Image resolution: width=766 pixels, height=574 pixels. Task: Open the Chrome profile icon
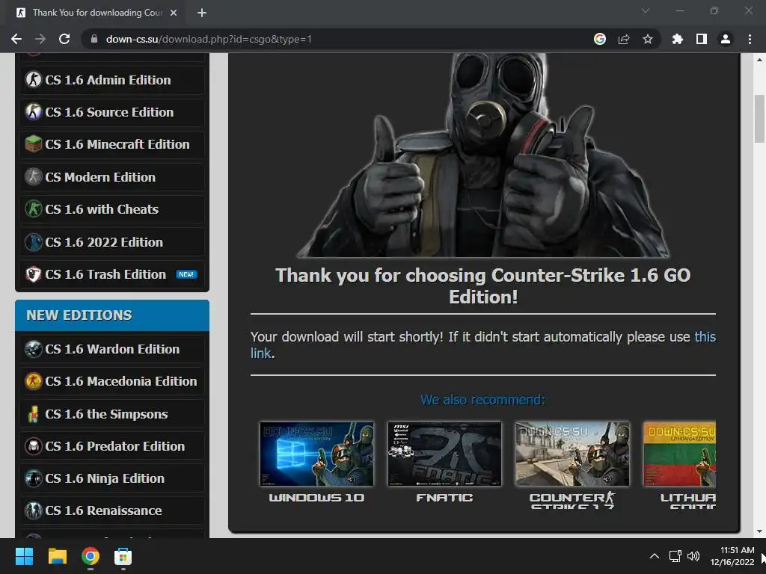point(726,39)
